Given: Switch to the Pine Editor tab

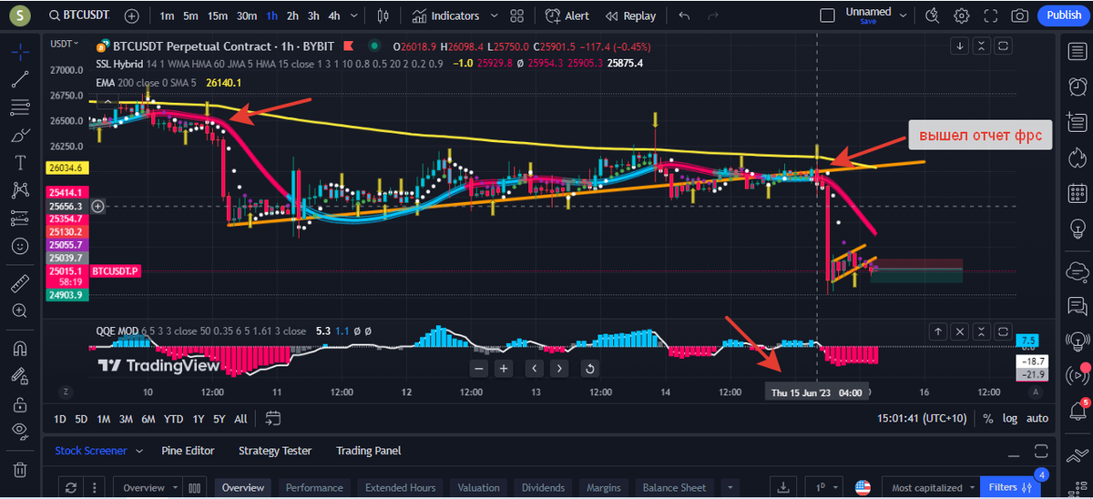Looking at the screenshot, I should (x=188, y=451).
